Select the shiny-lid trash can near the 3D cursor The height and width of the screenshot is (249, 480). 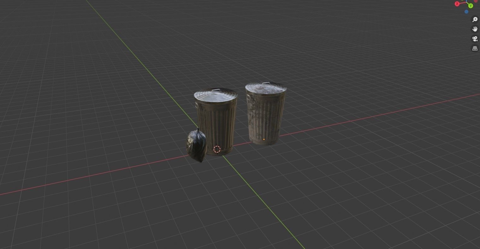click(x=216, y=121)
